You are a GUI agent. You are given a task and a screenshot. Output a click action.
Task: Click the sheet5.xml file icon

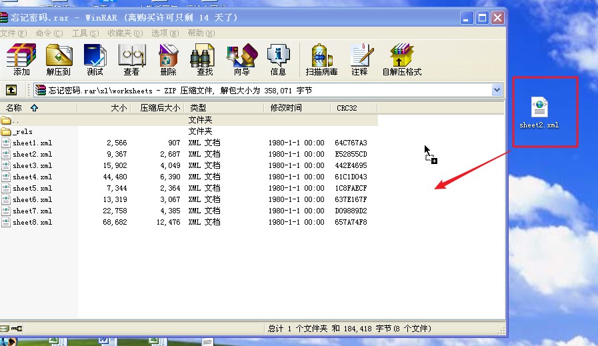click(6, 188)
